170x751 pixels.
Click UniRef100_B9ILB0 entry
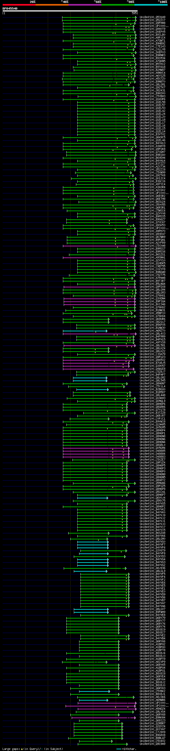click(152, 35)
